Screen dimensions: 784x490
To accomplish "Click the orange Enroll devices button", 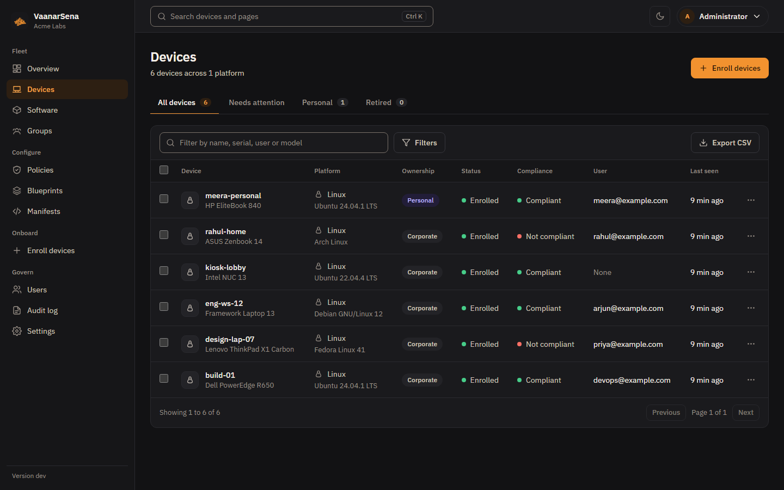I will [x=730, y=68].
